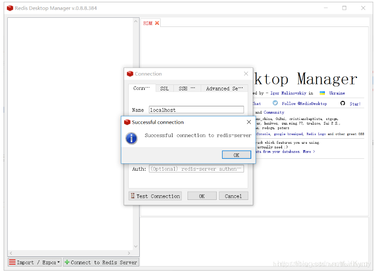Click the Test Connection button

155,196
